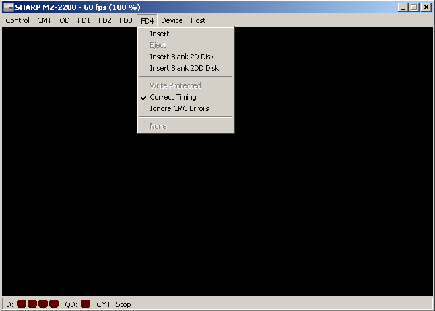The width and height of the screenshot is (435, 311).
Task: Open the FD3 menu
Action: coord(126,20)
